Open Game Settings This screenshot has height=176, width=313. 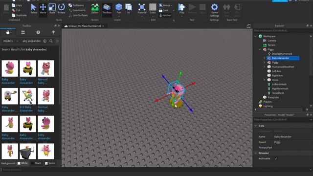click(214, 10)
